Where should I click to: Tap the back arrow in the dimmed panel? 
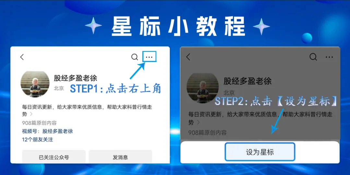point(188,57)
